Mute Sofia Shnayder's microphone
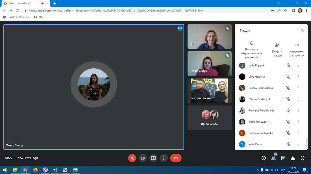Viewport: 311px width, 174px height. click(288, 122)
